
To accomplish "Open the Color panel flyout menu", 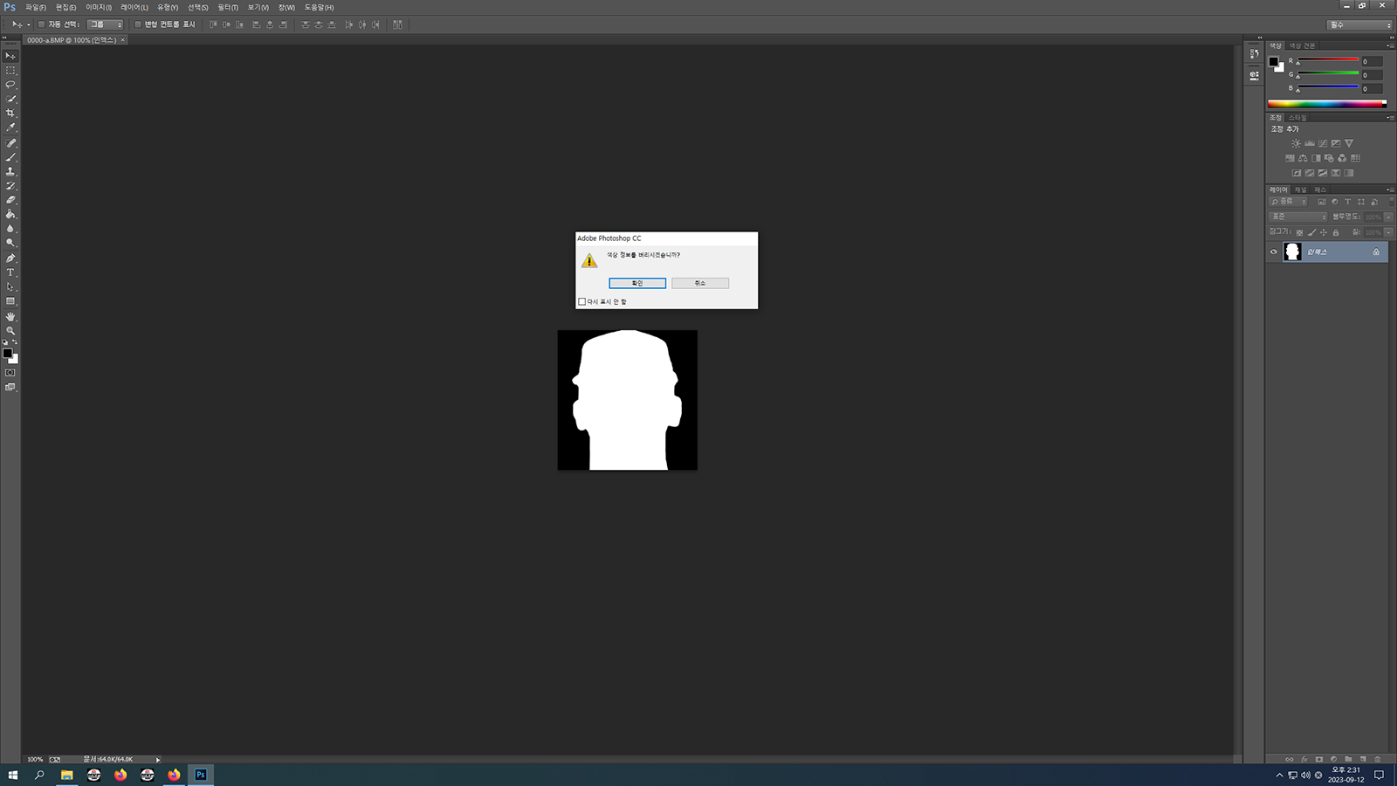I will pos(1390,45).
